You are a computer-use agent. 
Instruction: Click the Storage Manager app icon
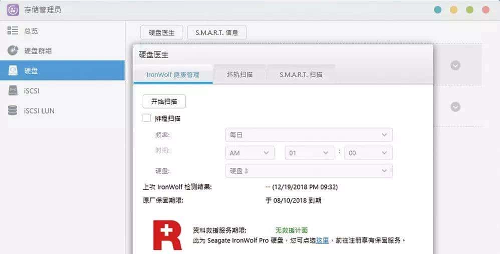13,9
